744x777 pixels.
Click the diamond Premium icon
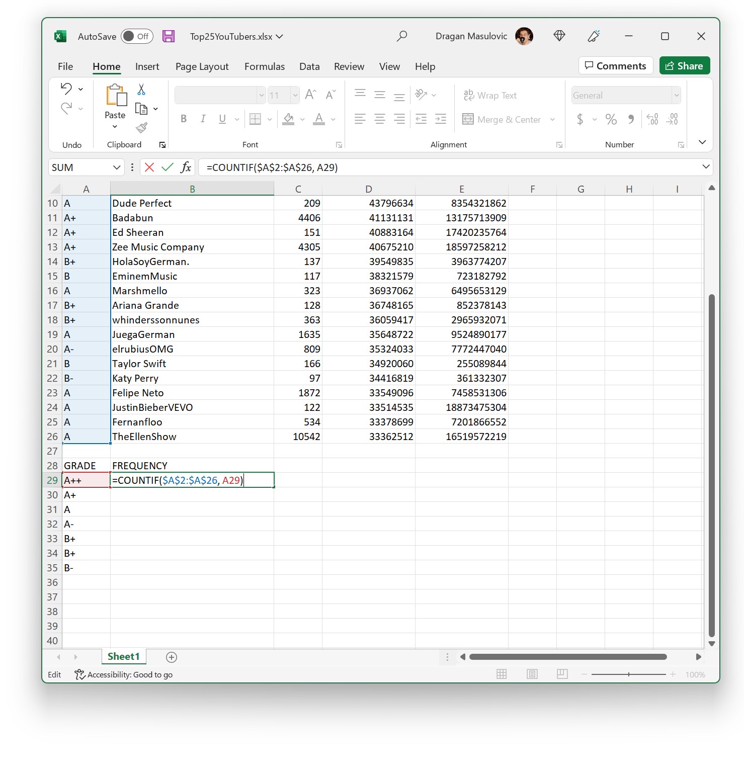(559, 36)
